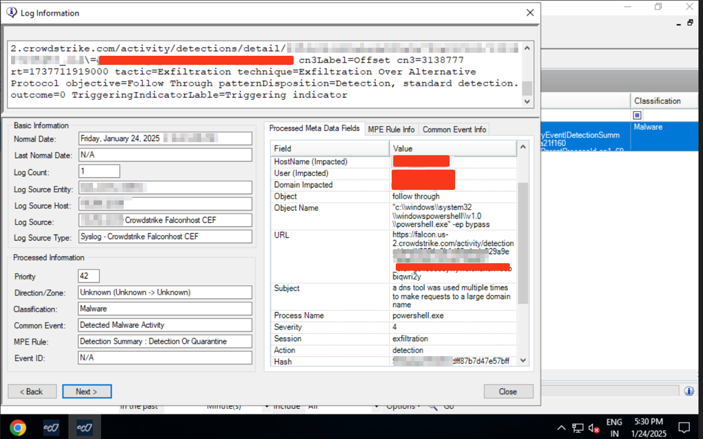Click the Session value exfiltration

410,339
